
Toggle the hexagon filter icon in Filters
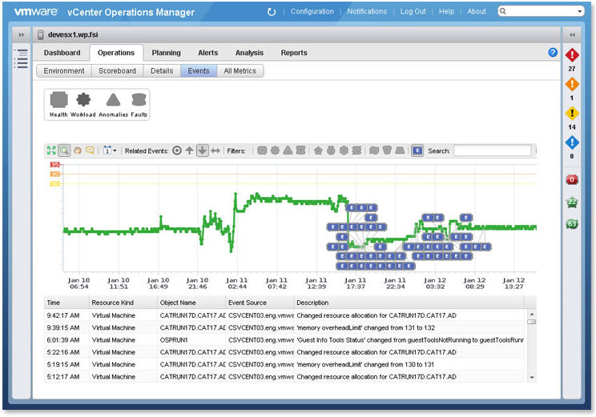coord(344,150)
